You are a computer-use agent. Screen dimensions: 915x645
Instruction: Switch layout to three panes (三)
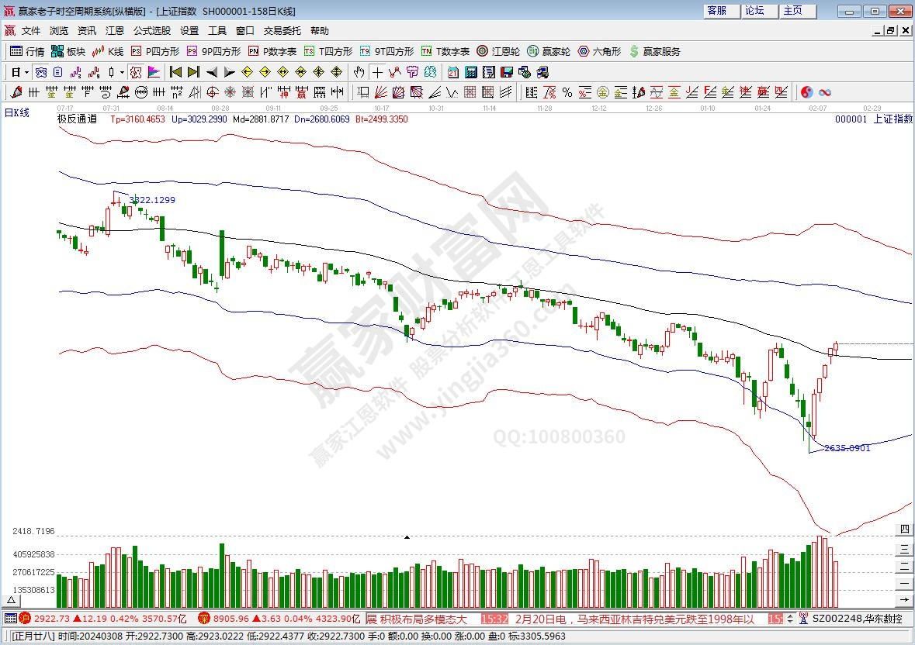(x=904, y=548)
